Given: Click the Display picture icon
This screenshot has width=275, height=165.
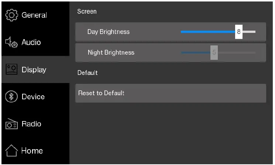Looking at the screenshot, I should pos(11,69).
